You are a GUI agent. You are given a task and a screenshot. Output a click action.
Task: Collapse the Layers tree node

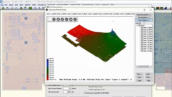coord(137,25)
